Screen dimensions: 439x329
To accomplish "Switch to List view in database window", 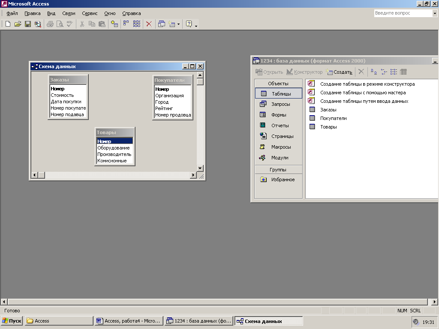I will coord(394,72).
